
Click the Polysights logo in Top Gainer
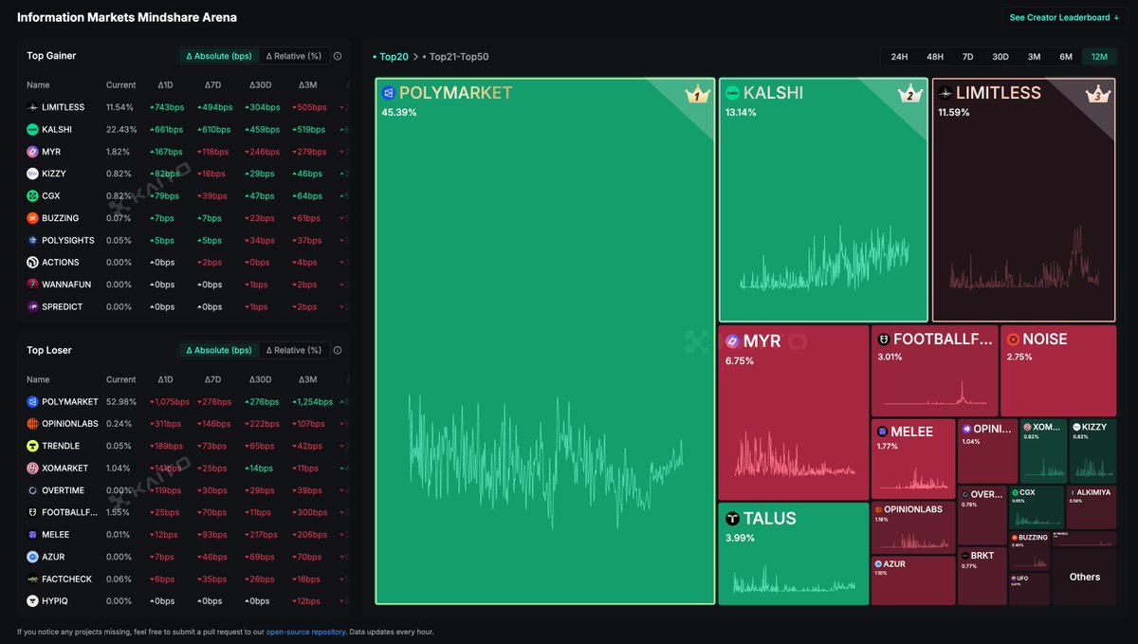[32, 240]
